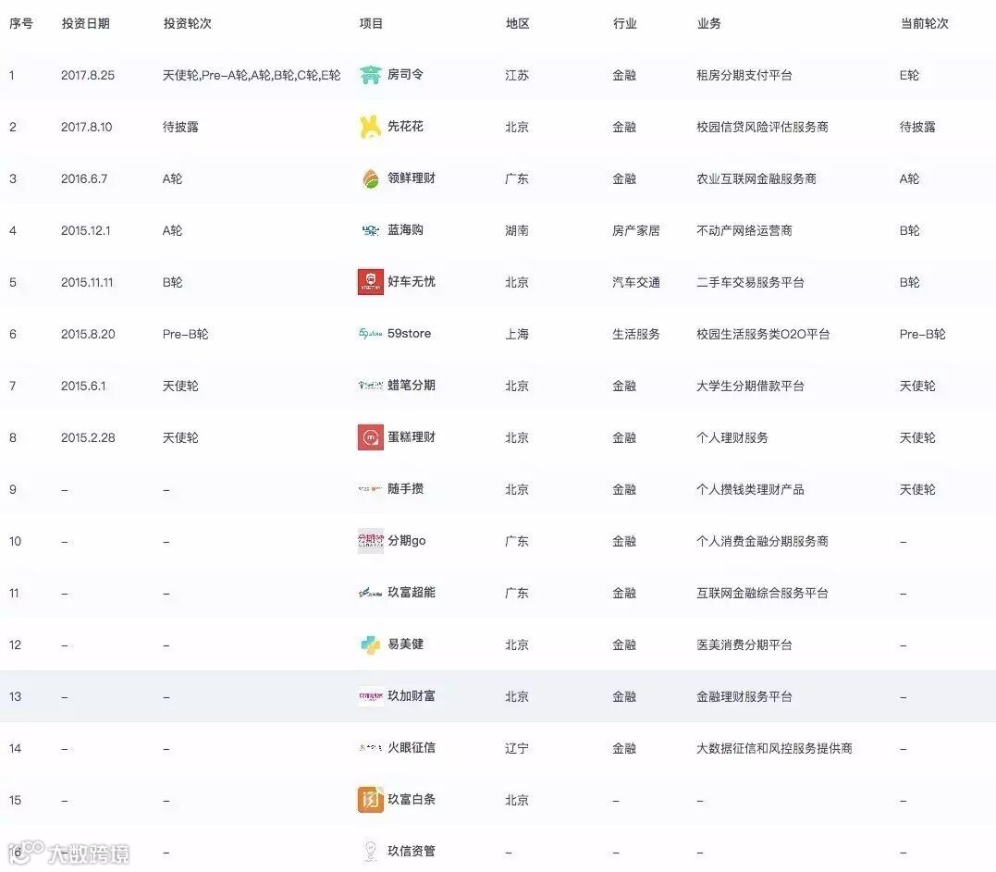Screen dimensions: 996x872
Task: Click the 业务 column header
Action: click(709, 23)
